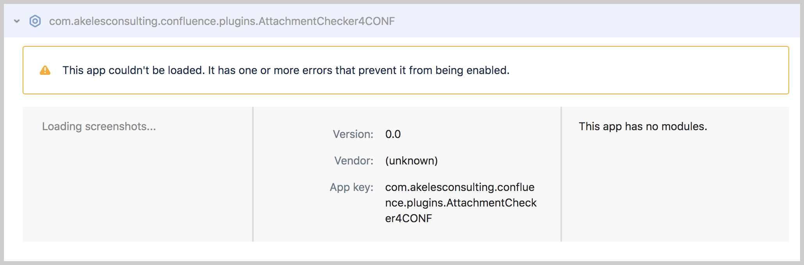This screenshot has width=804, height=265.
Task: Click the error message about the app not loading
Action: [286, 70]
